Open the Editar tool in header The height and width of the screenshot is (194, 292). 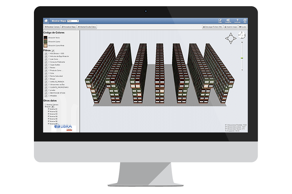click(220, 21)
